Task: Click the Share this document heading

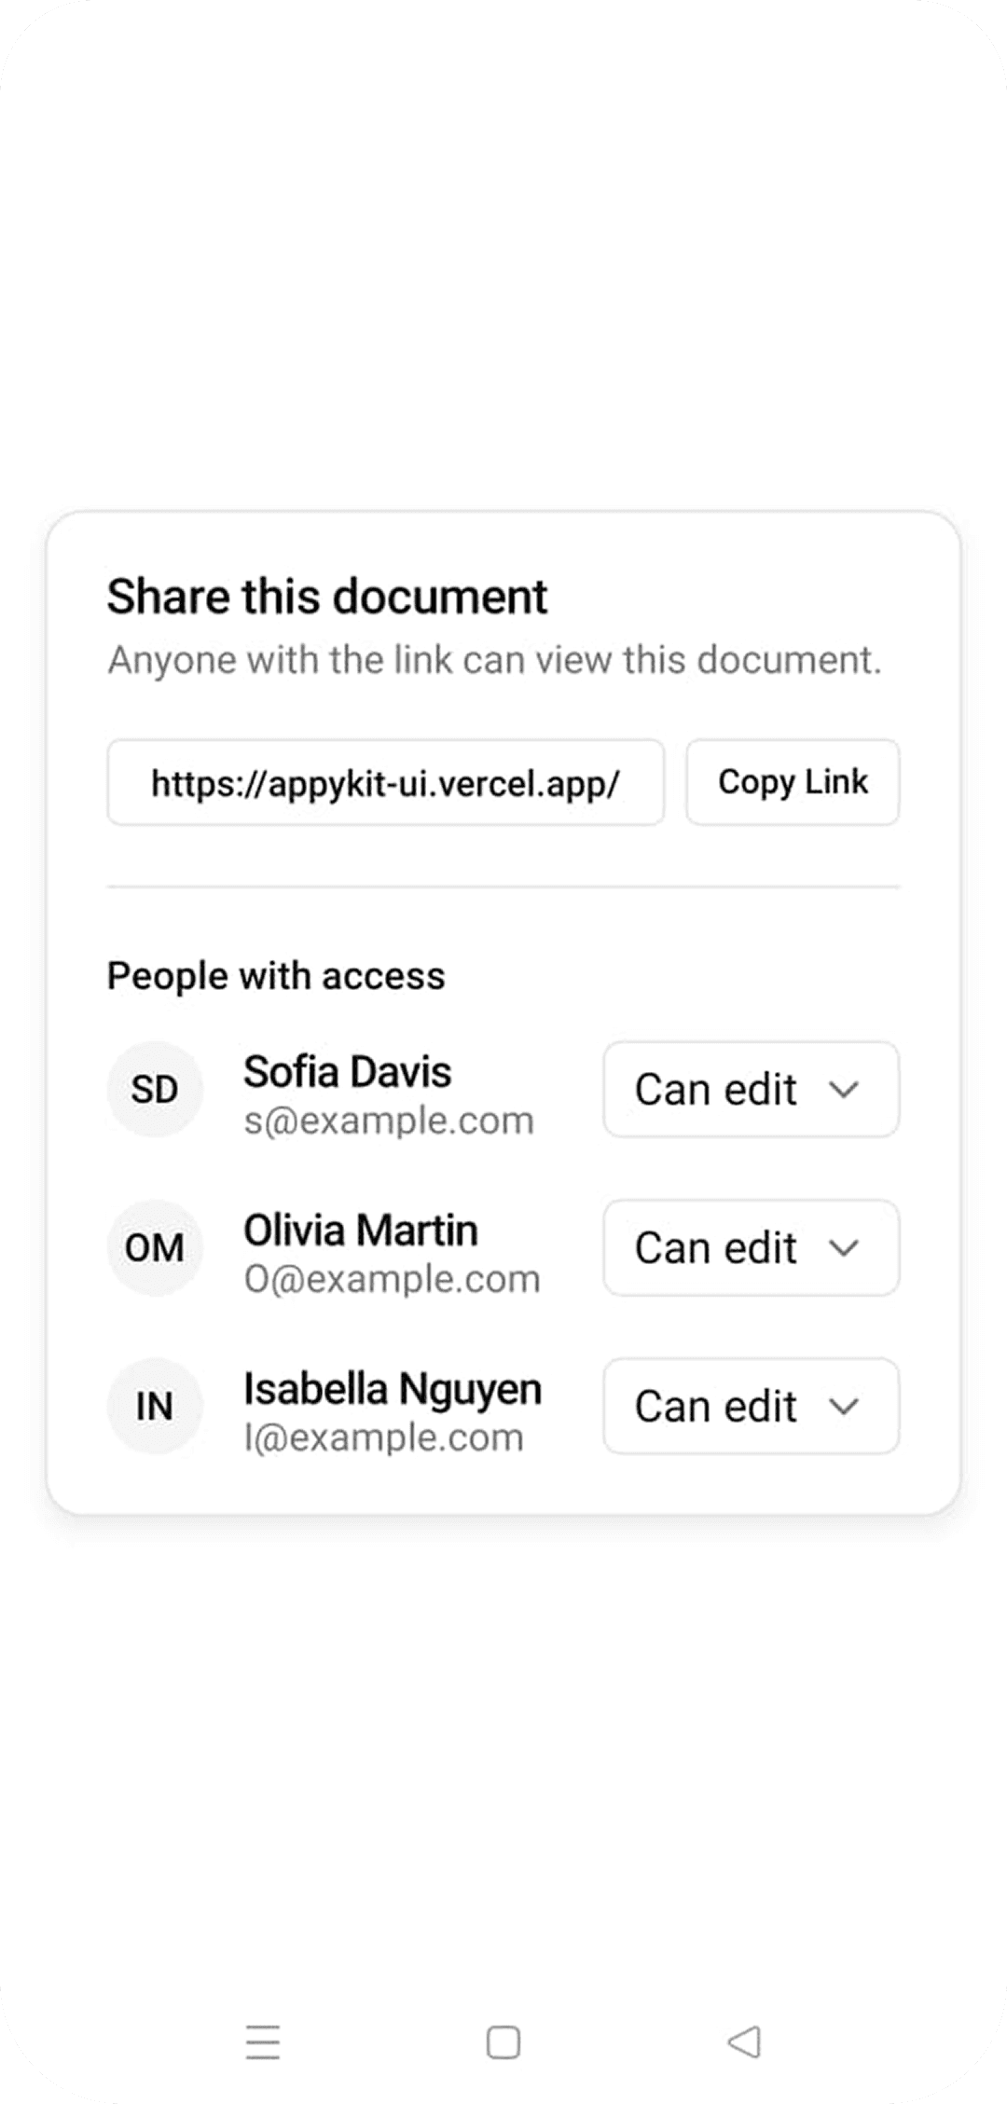Action: pos(327,597)
